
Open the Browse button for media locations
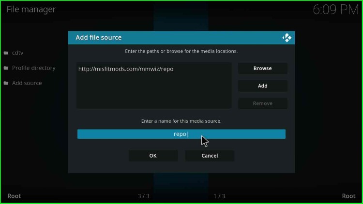(x=262, y=69)
